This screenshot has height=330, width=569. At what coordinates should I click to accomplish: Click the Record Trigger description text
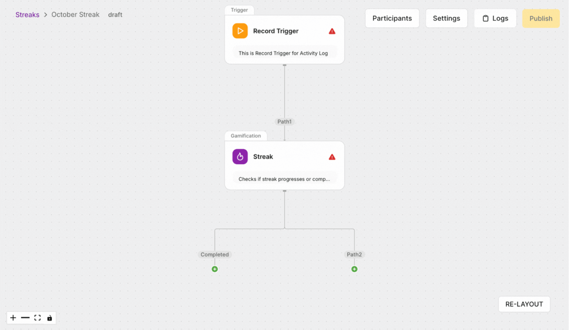tap(283, 53)
